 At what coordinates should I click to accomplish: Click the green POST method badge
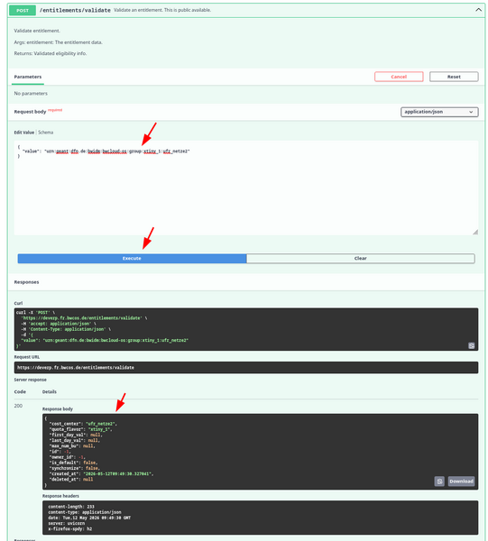[x=23, y=10]
